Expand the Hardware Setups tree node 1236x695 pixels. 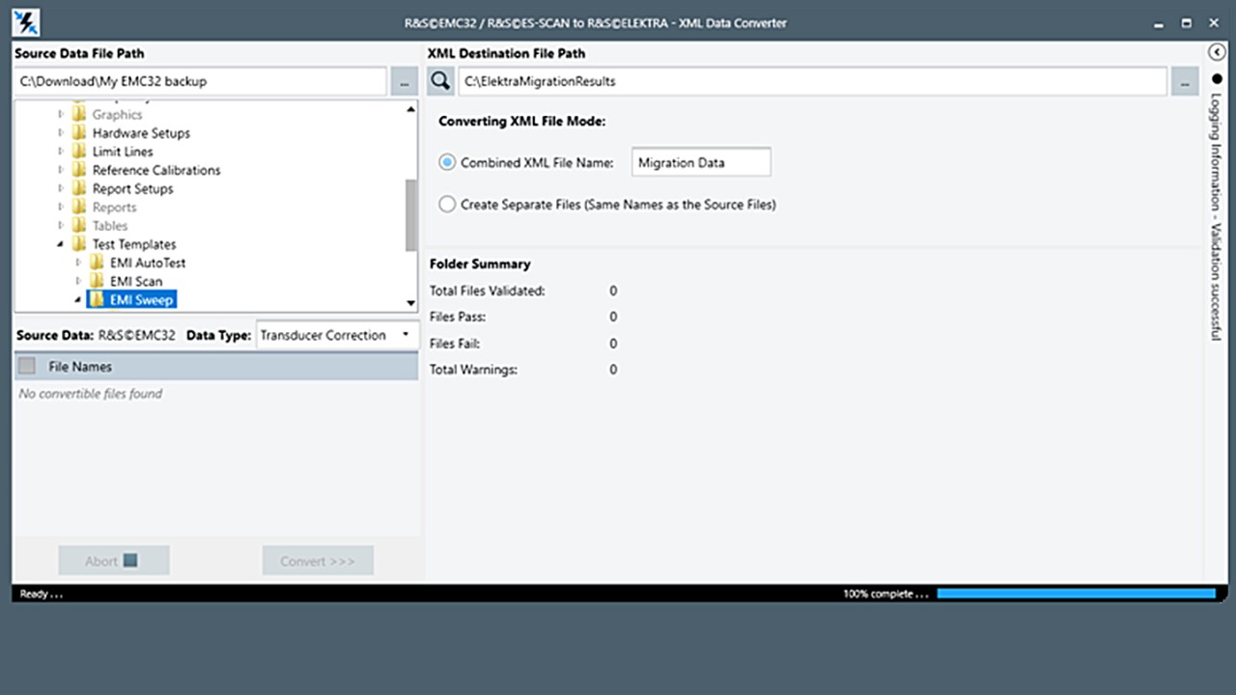(61, 132)
